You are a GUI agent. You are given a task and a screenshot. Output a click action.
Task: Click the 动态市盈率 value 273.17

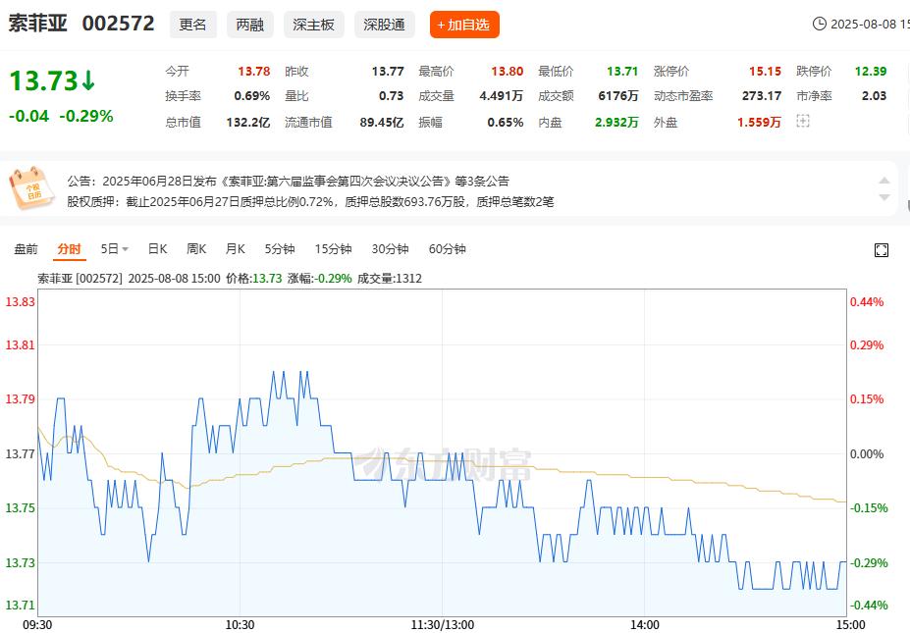click(x=762, y=96)
